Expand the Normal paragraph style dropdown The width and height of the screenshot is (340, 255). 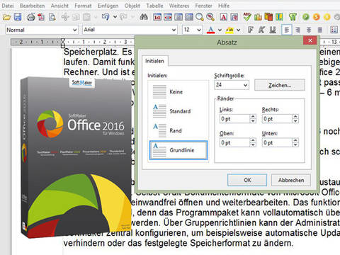pos(74,30)
